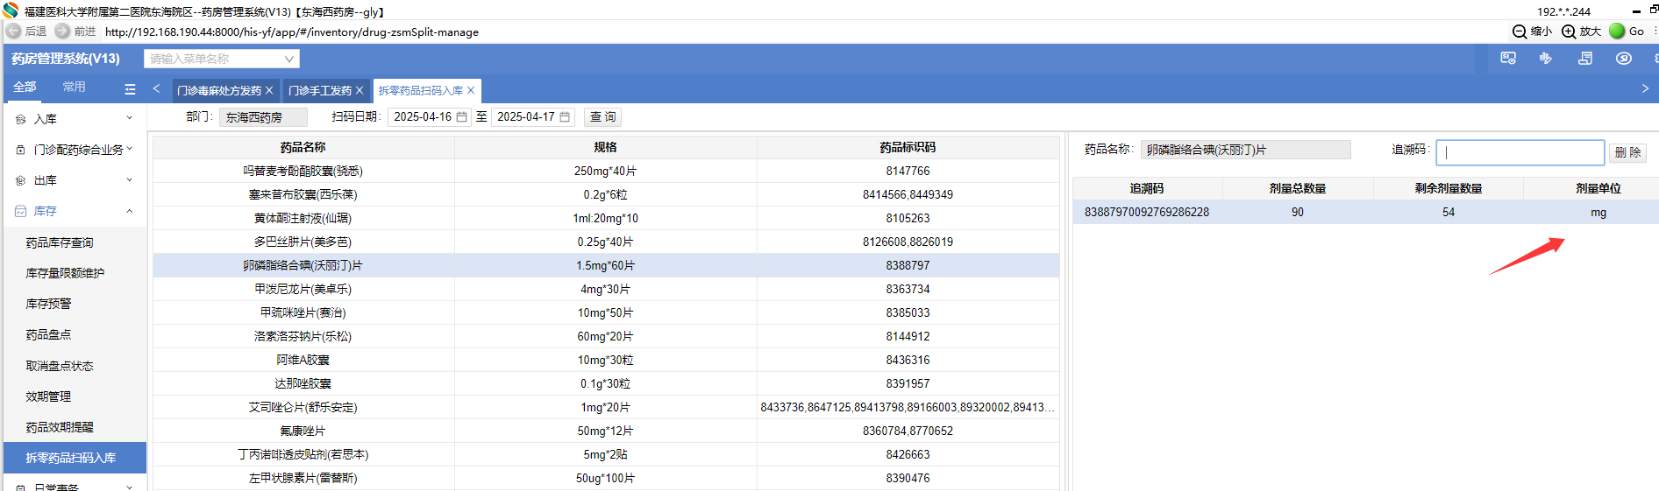Close the 门诊毒麻处方发药 tab
The image size is (1659, 491).
click(x=269, y=90)
